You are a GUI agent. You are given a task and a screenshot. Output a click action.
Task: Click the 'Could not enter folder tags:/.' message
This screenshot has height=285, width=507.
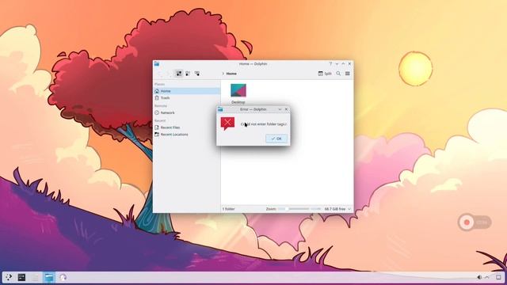pyautogui.click(x=264, y=124)
